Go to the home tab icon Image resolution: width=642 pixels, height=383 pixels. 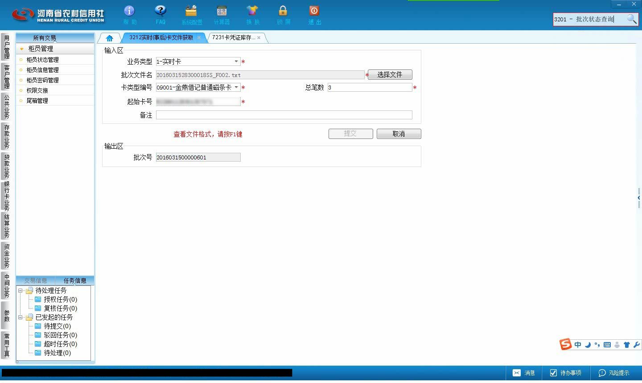[x=109, y=38]
